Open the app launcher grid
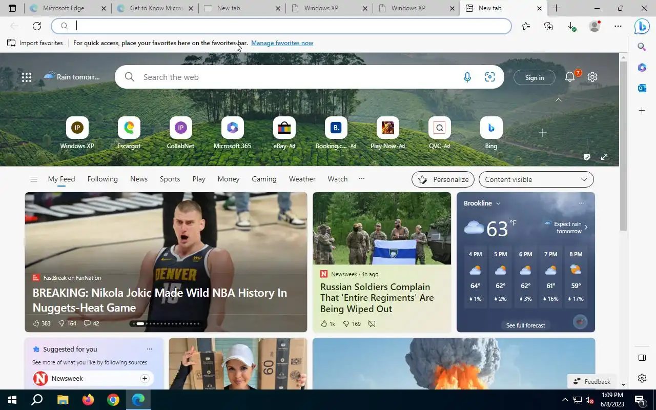 pos(27,77)
